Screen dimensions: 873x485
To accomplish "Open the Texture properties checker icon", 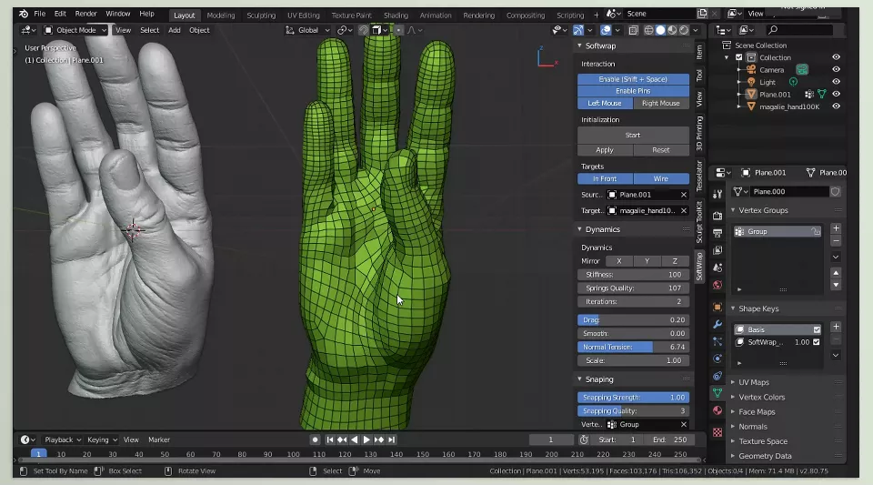I will [717, 432].
